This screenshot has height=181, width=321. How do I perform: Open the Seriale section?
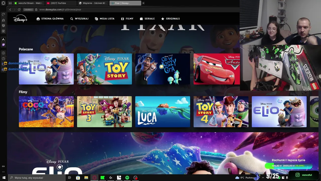(x=147, y=19)
